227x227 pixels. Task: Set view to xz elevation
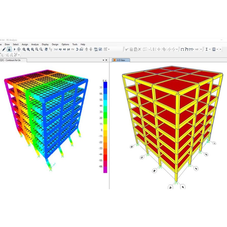click(x=64, y=49)
